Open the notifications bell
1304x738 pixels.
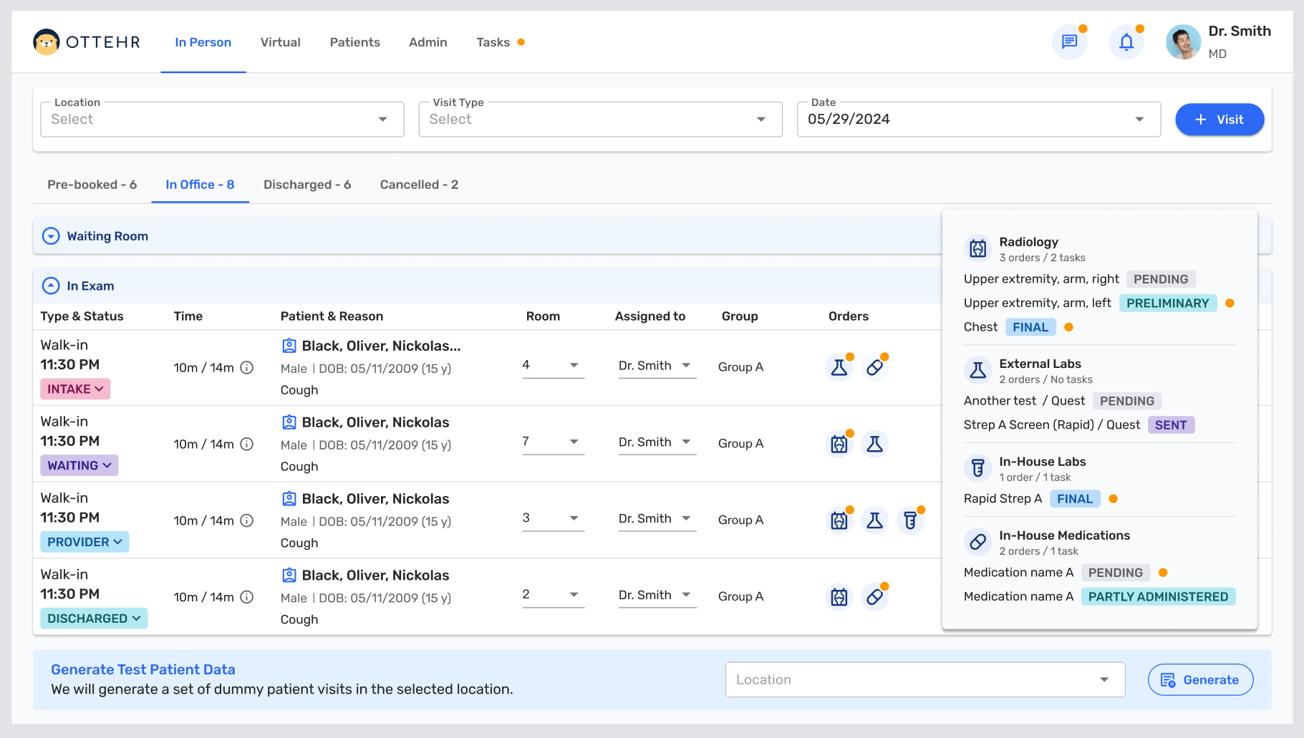[x=1126, y=42]
